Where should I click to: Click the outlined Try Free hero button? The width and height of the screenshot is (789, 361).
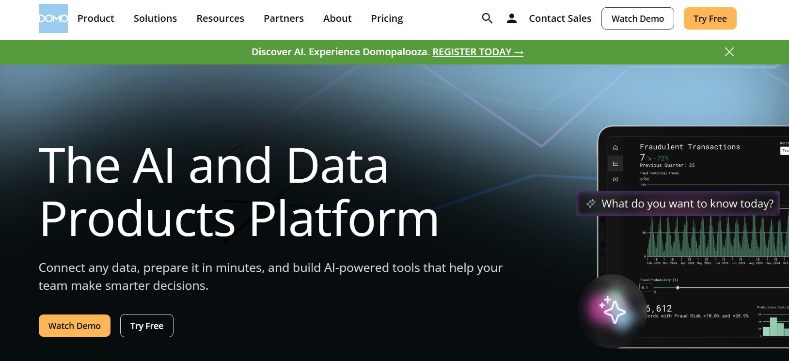click(147, 326)
